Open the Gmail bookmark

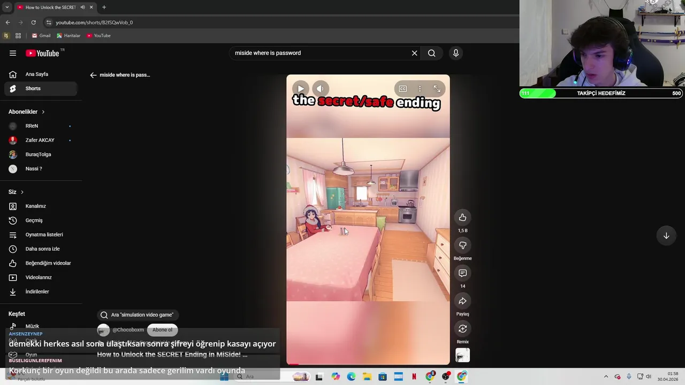(41, 36)
